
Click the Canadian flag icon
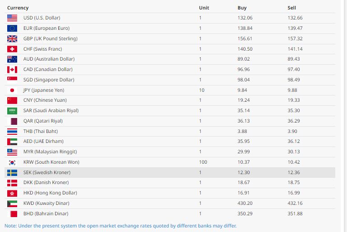(12, 70)
